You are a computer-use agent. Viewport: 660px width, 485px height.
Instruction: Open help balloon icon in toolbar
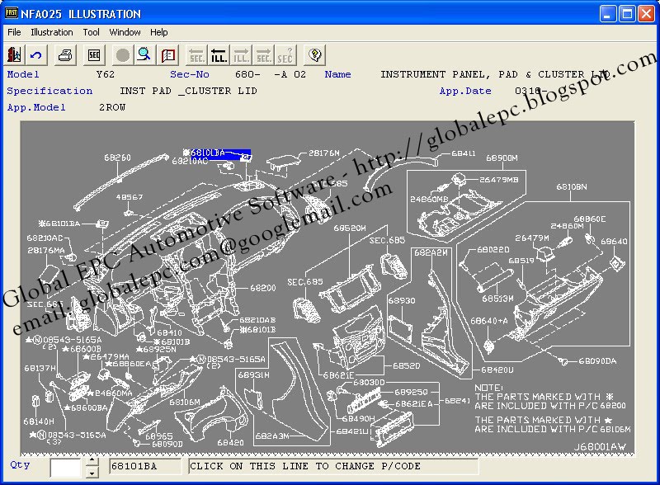[315, 55]
